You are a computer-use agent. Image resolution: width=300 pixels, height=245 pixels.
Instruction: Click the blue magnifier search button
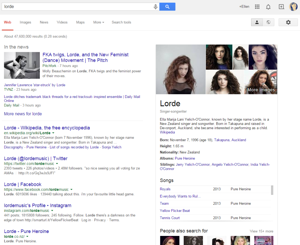click(x=167, y=7)
